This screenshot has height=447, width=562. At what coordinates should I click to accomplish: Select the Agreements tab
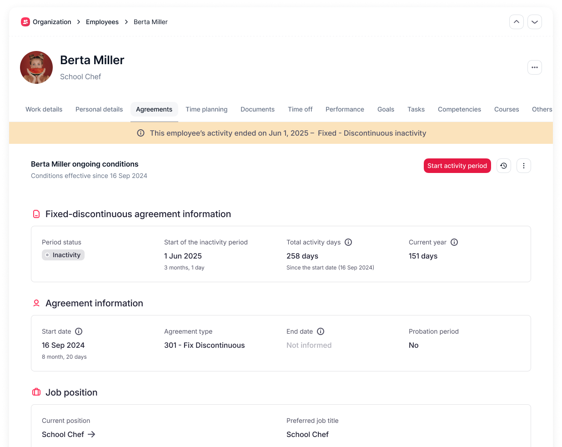[154, 109]
